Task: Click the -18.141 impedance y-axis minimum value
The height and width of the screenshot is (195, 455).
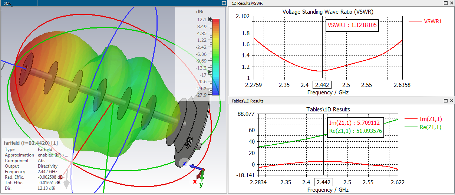Action: click(x=245, y=175)
